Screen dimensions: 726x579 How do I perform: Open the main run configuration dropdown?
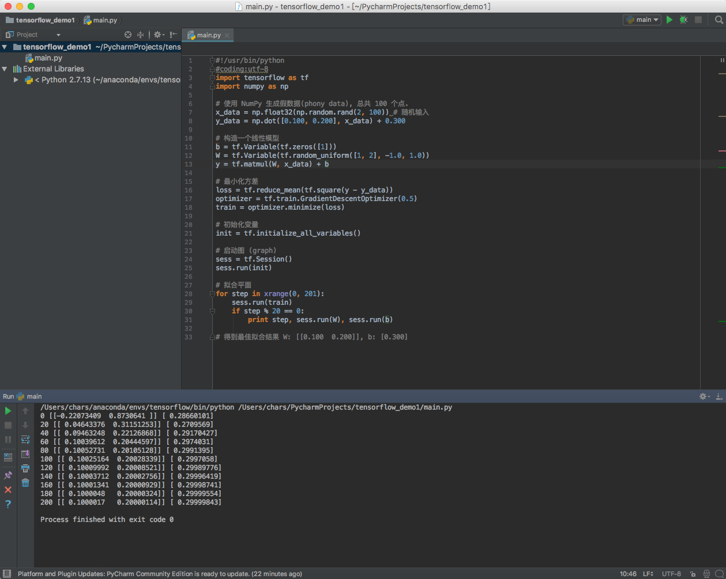pos(642,20)
